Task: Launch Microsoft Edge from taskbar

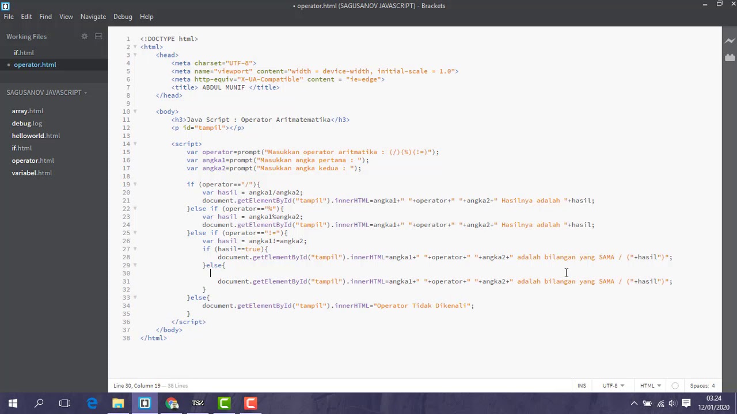Action: pos(92,404)
